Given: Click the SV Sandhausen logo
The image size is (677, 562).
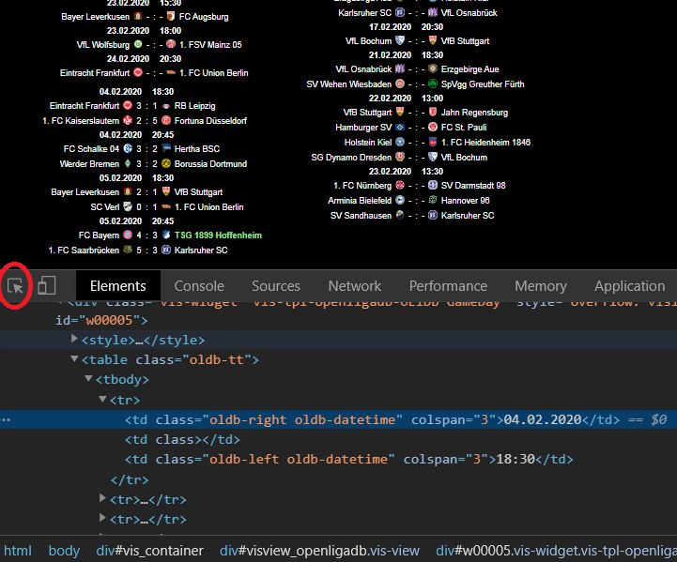Looking at the screenshot, I should click(x=400, y=215).
